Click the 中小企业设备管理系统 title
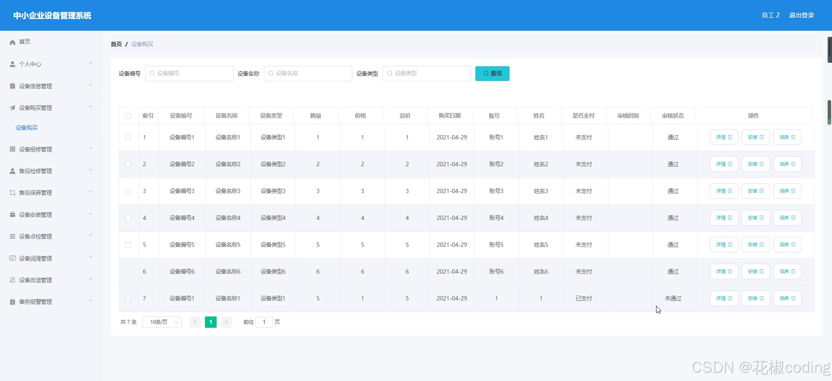Viewport: 832px width, 381px height. 52,16
